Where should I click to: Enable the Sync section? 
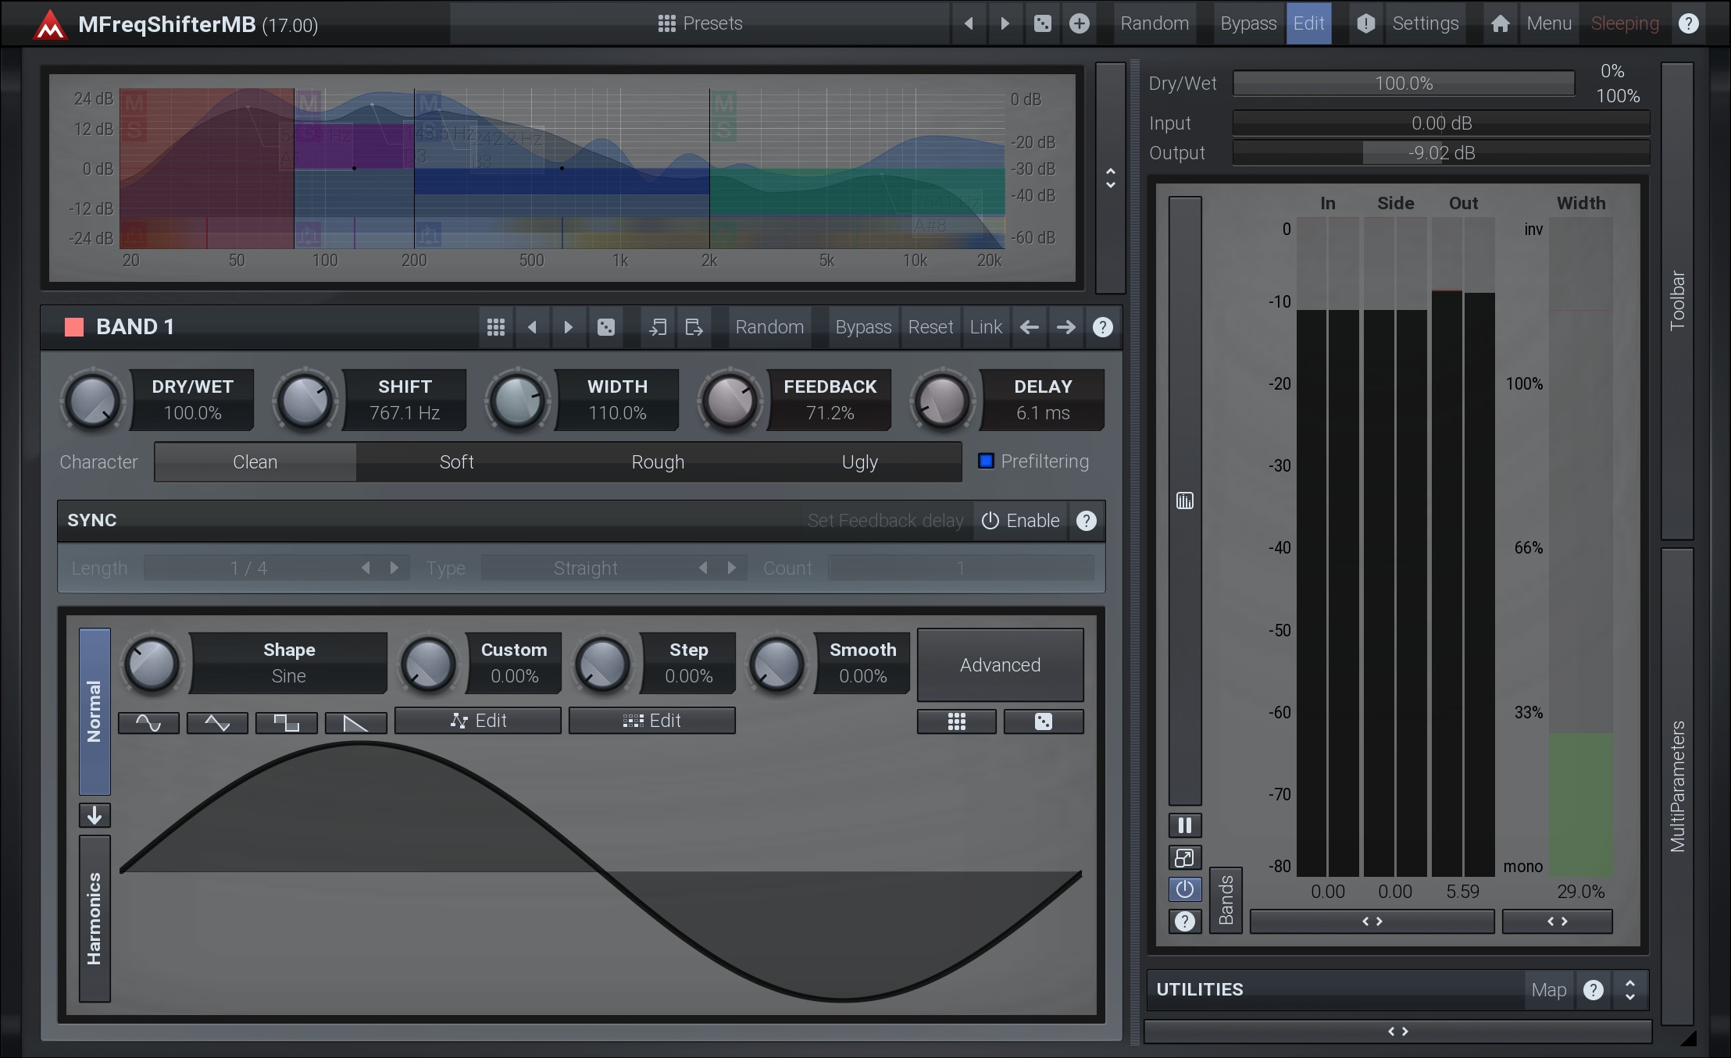click(x=1020, y=521)
